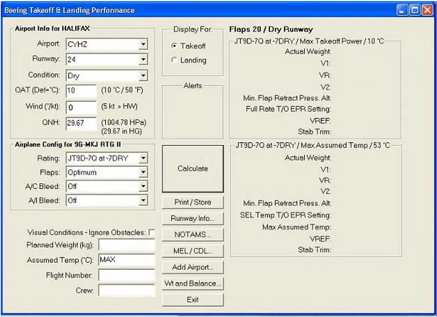Click the 'Flaps 20 / Dry Runway' heading
Screen dimensions: 437x317
[271, 29]
